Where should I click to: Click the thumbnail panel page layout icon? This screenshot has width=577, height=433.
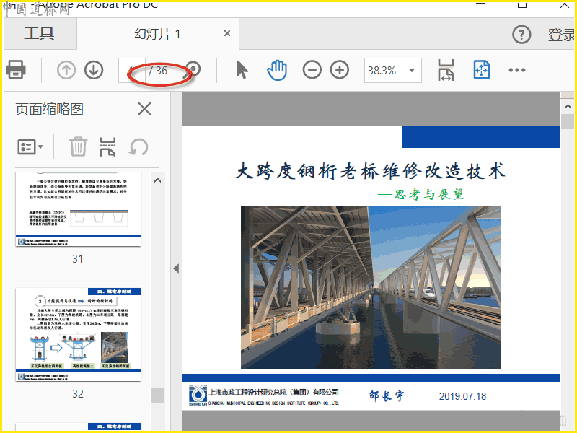tap(107, 147)
